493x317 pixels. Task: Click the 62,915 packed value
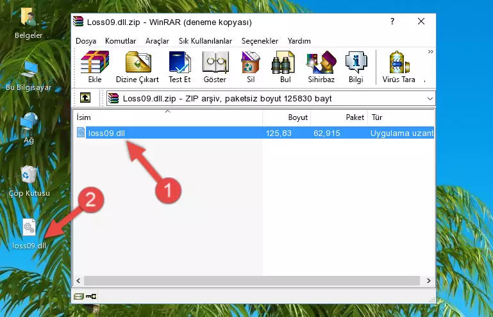coord(327,133)
